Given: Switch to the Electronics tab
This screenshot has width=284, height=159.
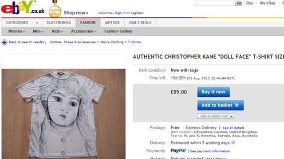Looking at the screenshot, I should 59,23.
